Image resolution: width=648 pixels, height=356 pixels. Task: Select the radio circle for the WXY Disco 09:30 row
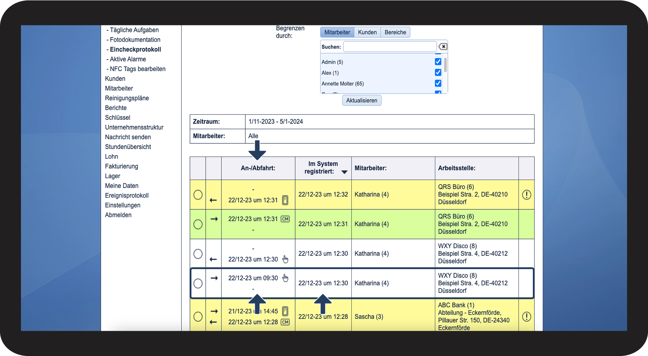click(198, 283)
